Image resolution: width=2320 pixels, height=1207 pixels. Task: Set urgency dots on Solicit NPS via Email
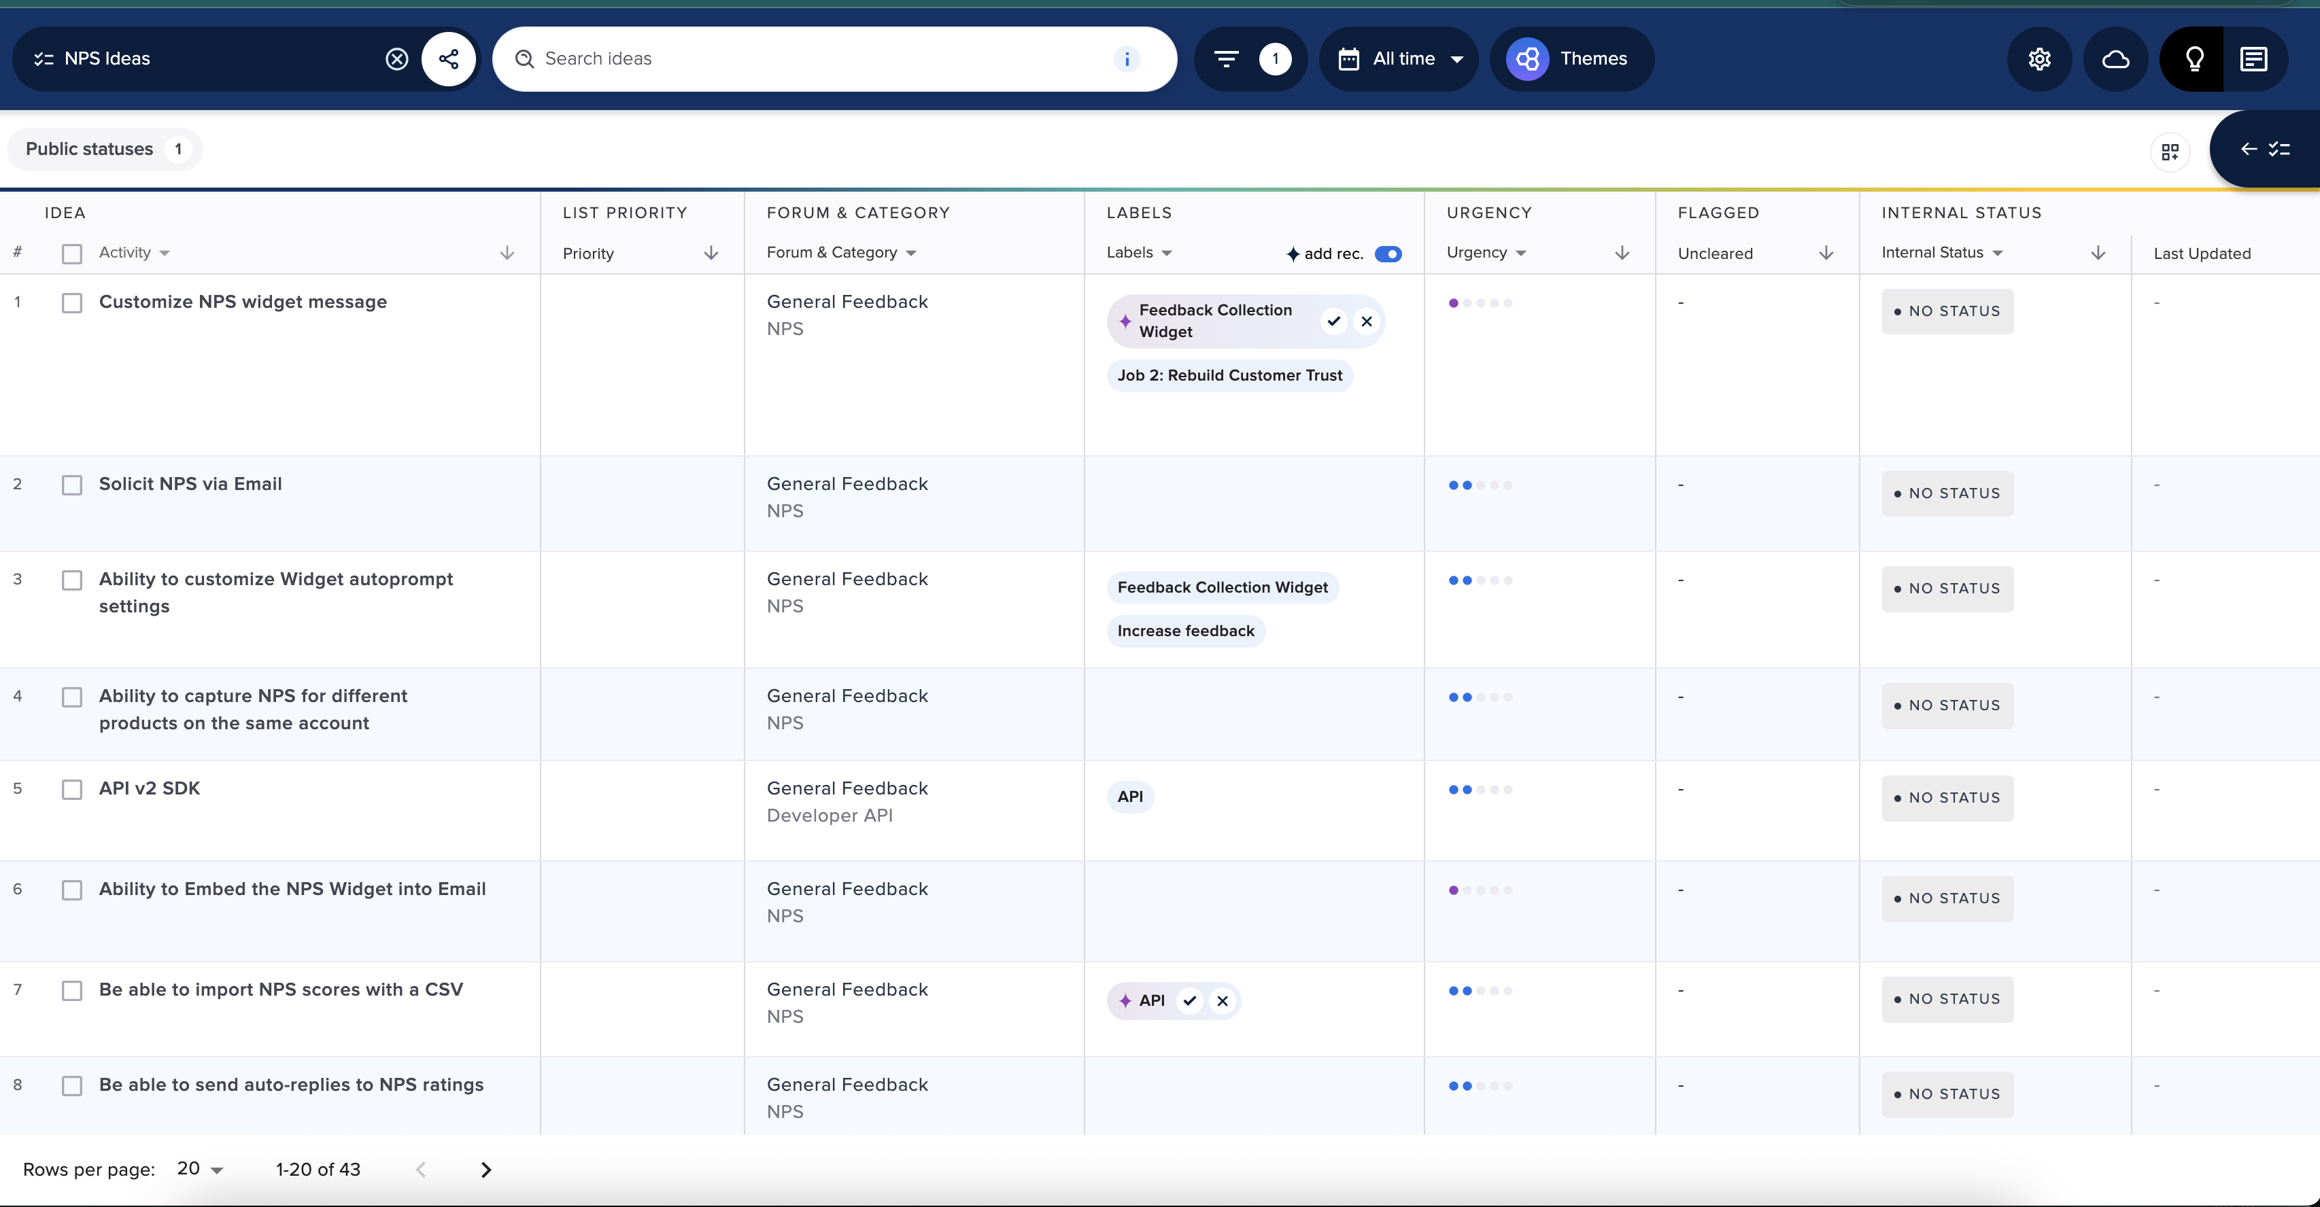(x=1481, y=485)
